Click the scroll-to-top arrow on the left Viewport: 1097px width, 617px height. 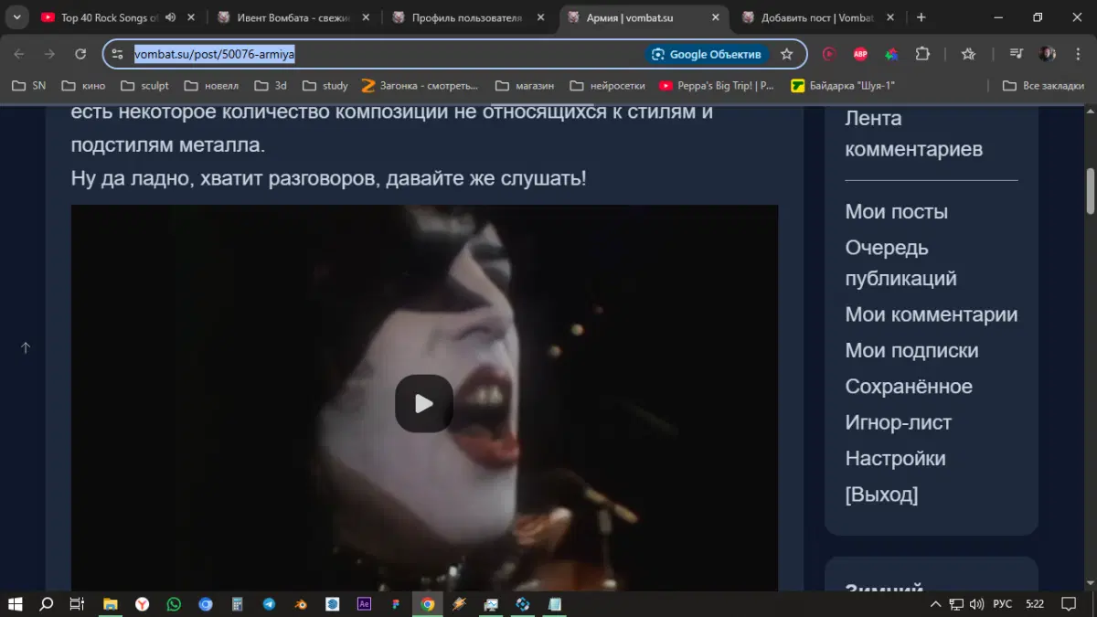click(26, 347)
